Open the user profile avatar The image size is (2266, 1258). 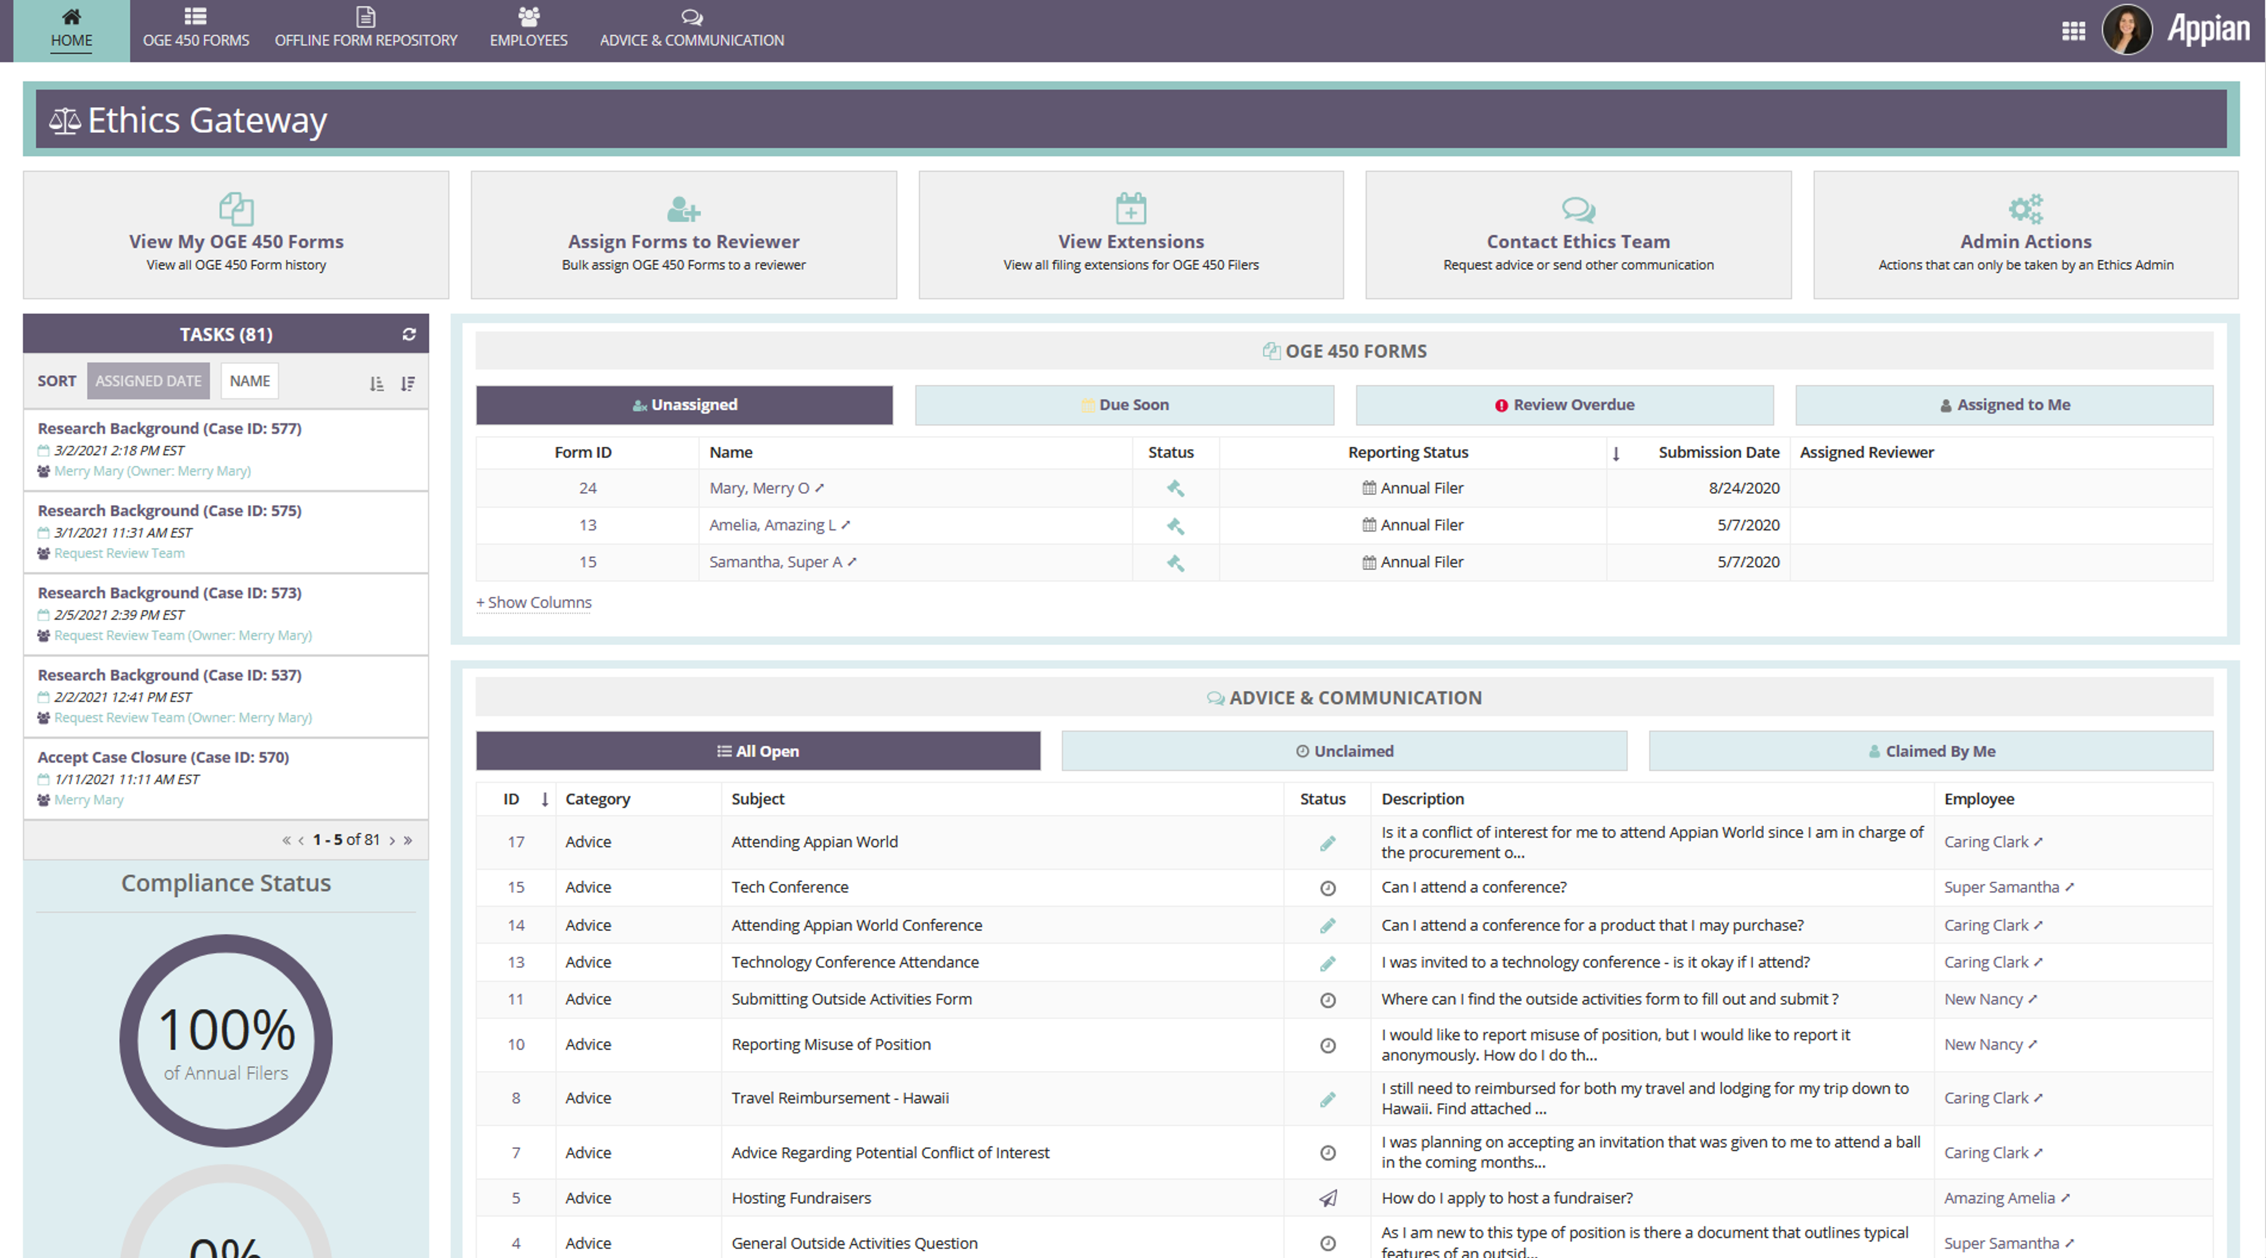tap(2126, 30)
